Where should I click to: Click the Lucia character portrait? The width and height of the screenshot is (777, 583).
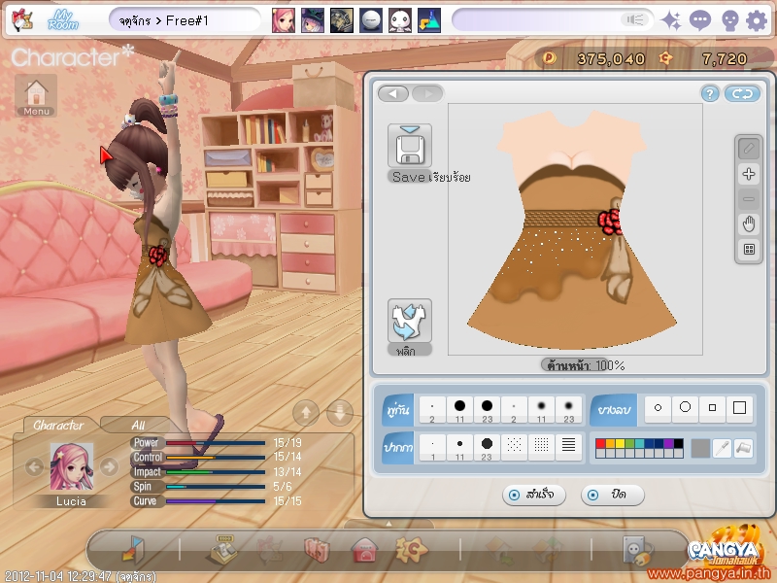(x=71, y=466)
